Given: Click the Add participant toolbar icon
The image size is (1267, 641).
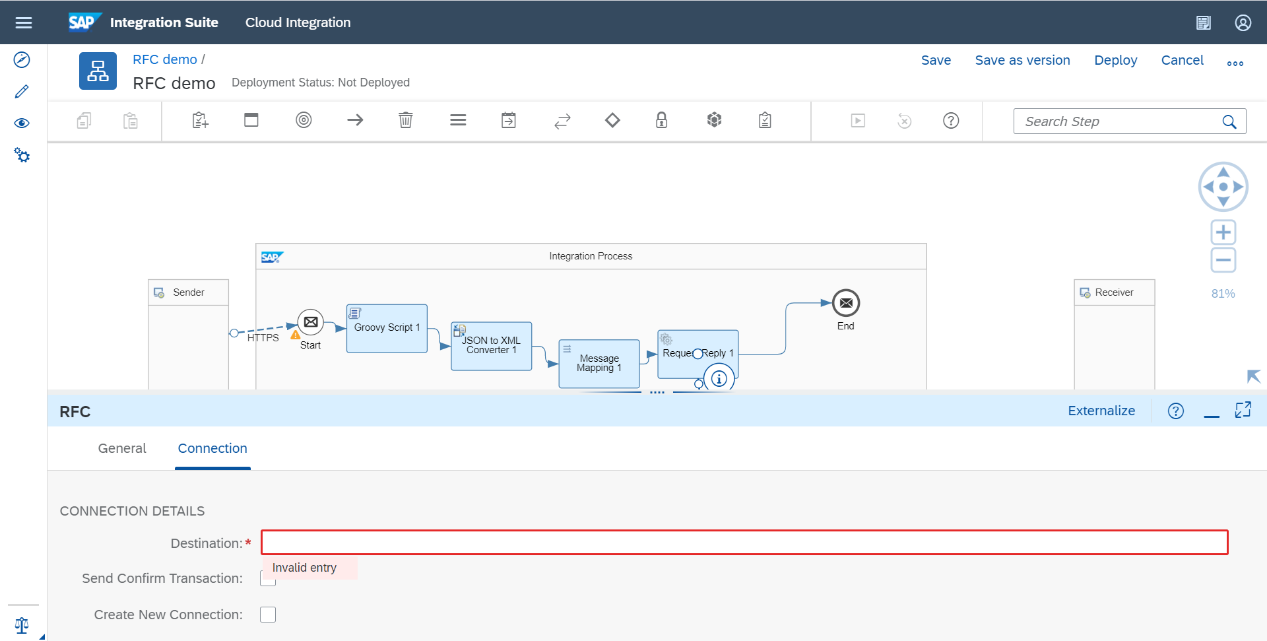Looking at the screenshot, I should tap(199, 121).
